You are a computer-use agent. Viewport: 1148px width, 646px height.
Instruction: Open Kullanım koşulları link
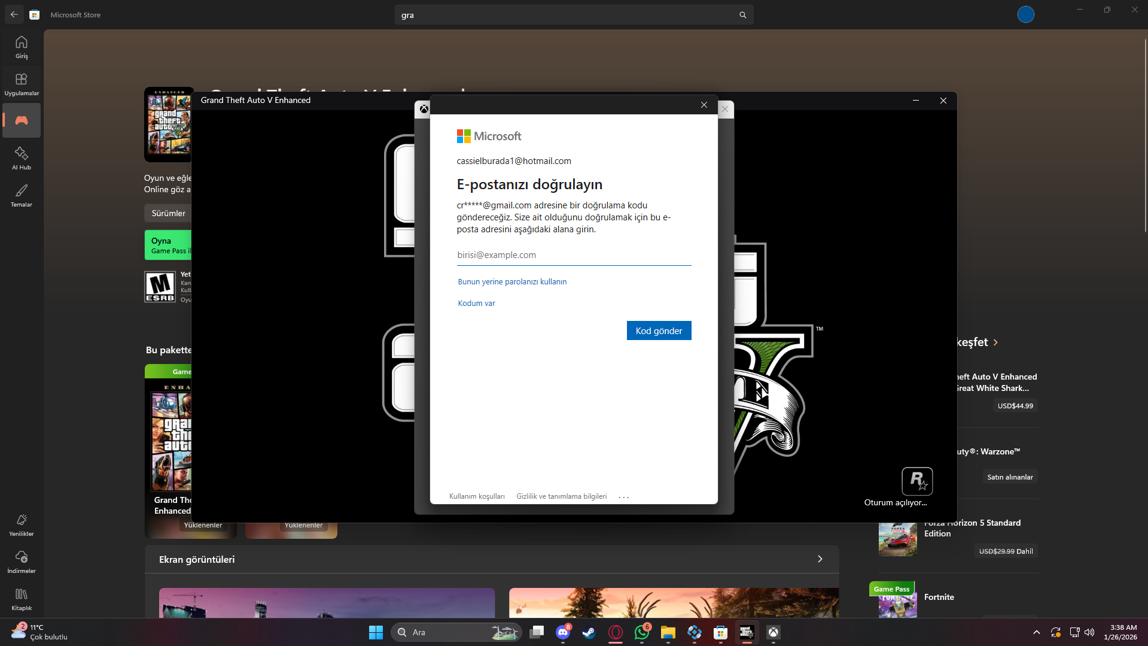(477, 496)
